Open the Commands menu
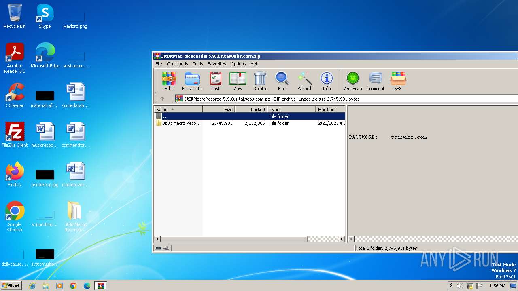Viewport: 518px width, 291px height. (177, 64)
